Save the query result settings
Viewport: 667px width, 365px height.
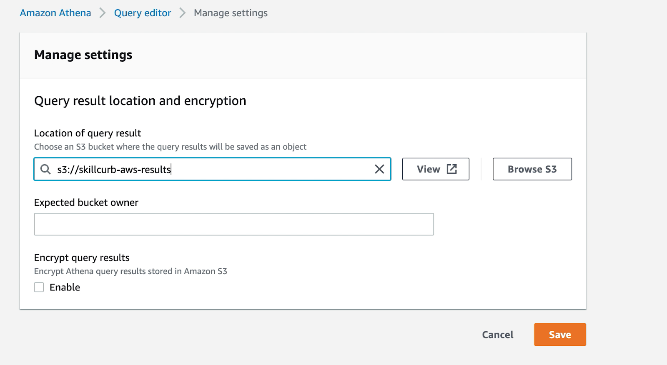[560, 335]
